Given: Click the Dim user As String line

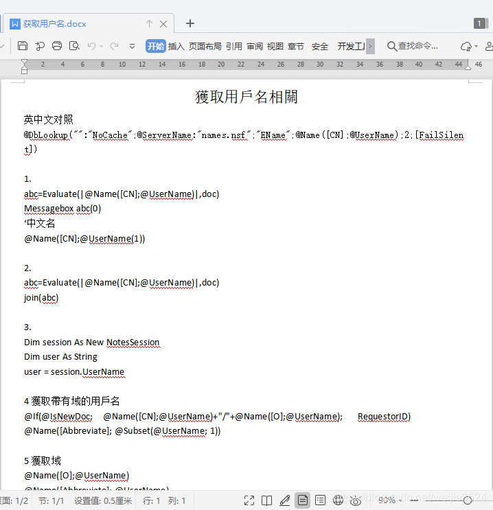Looking at the screenshot, I should click(60, 357).
